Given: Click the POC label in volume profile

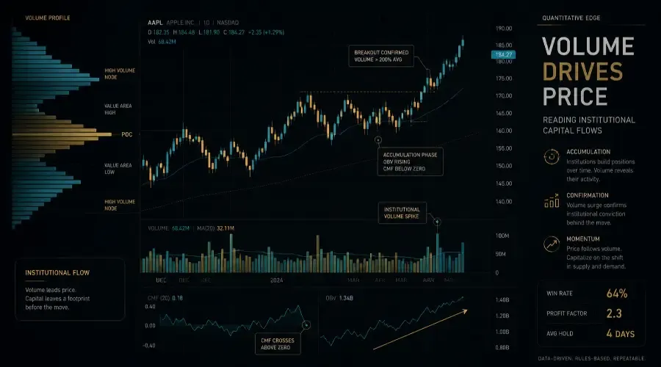Looking at the screenshot, I should (x=127, y=134).
